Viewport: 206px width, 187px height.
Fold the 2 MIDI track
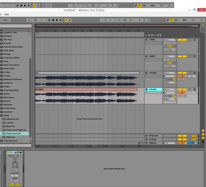click(x=146, y=56)
